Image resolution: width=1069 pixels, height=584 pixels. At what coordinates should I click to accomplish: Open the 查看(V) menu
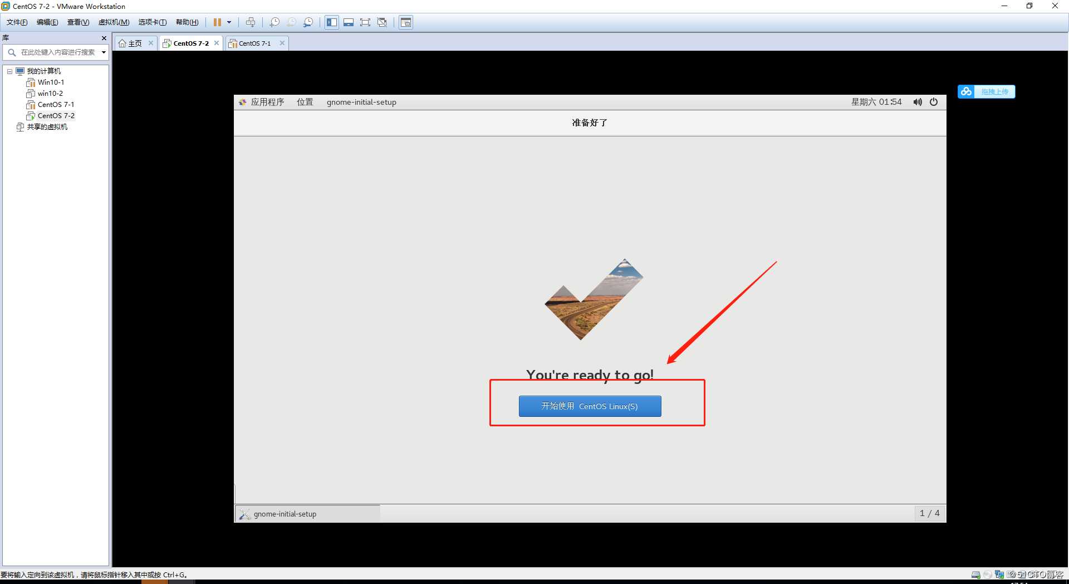click(x=78, y=22)
